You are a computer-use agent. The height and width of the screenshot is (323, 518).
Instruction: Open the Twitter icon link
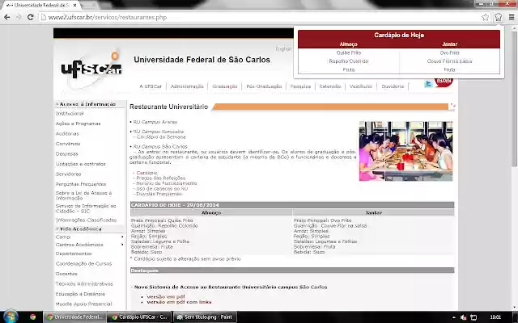click(428, 84)
